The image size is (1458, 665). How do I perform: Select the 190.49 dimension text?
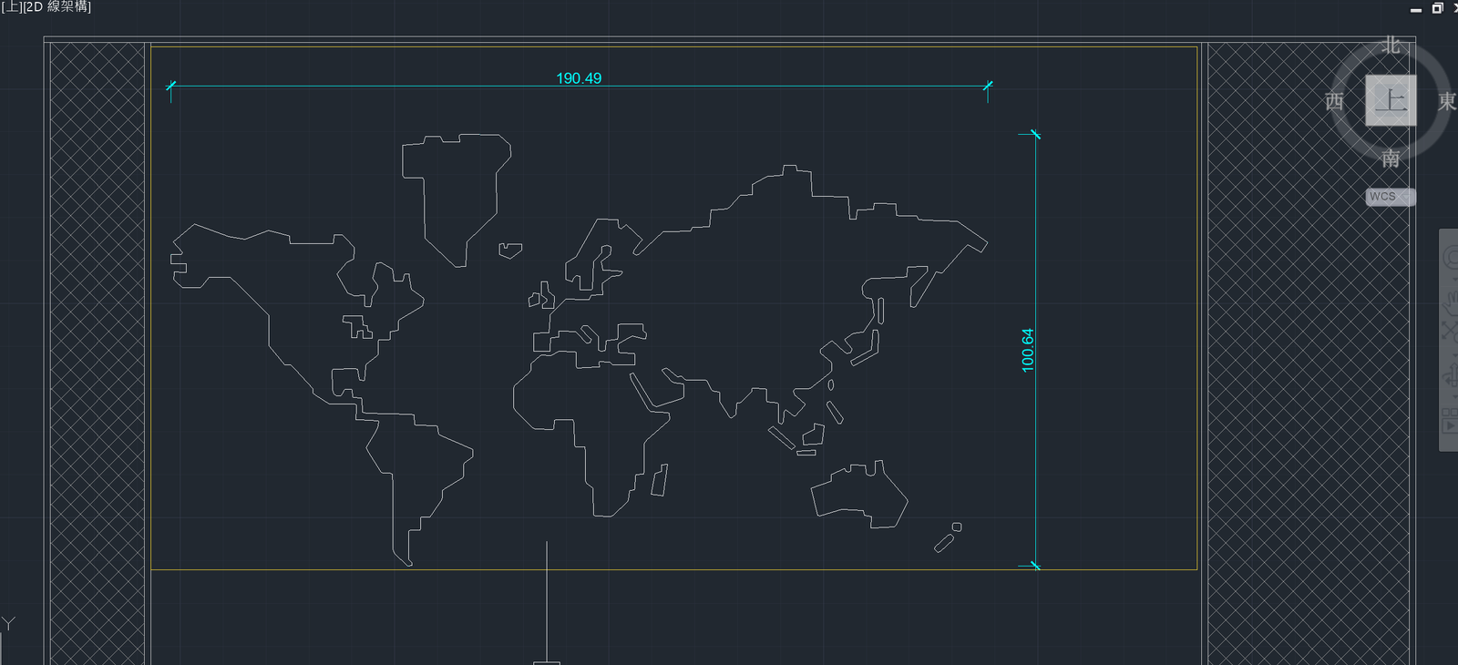[x=579, y=78]
